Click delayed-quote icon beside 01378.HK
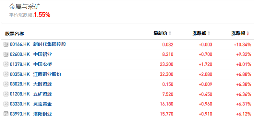Screen dimensions: 254x120 point(6,64)
